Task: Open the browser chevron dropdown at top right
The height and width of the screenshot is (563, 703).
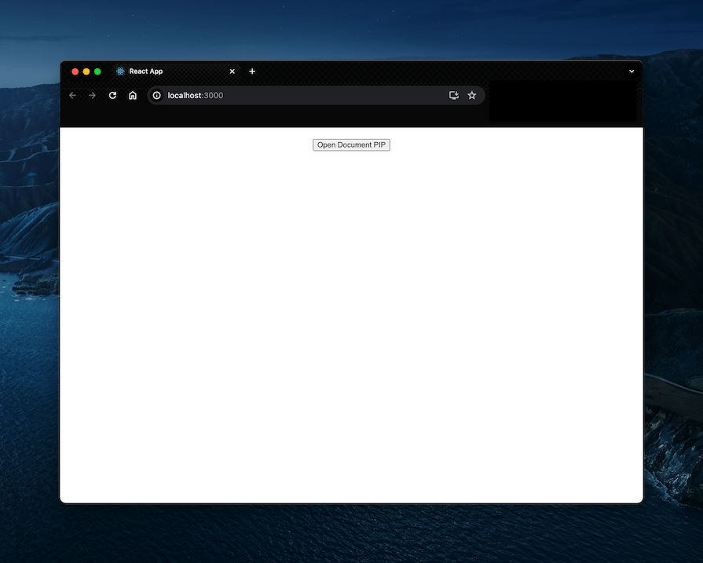Action: click(x=632, y=71)
